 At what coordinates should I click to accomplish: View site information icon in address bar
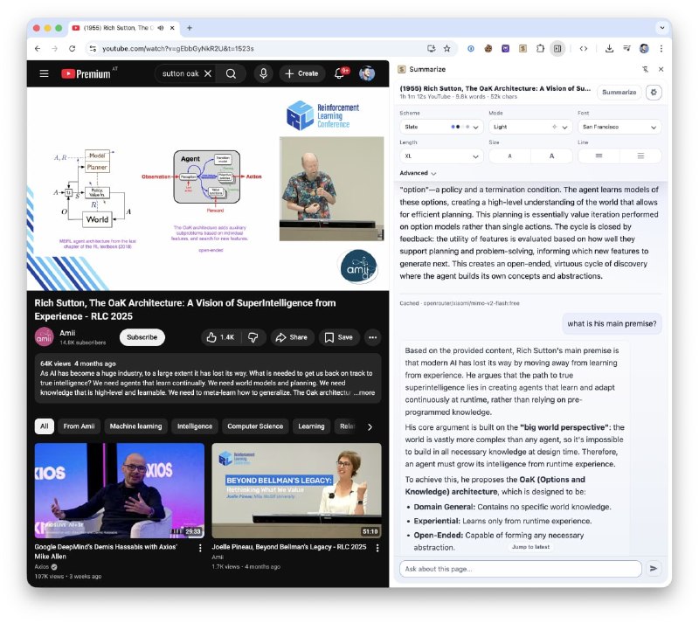click(x=93, y=49)
